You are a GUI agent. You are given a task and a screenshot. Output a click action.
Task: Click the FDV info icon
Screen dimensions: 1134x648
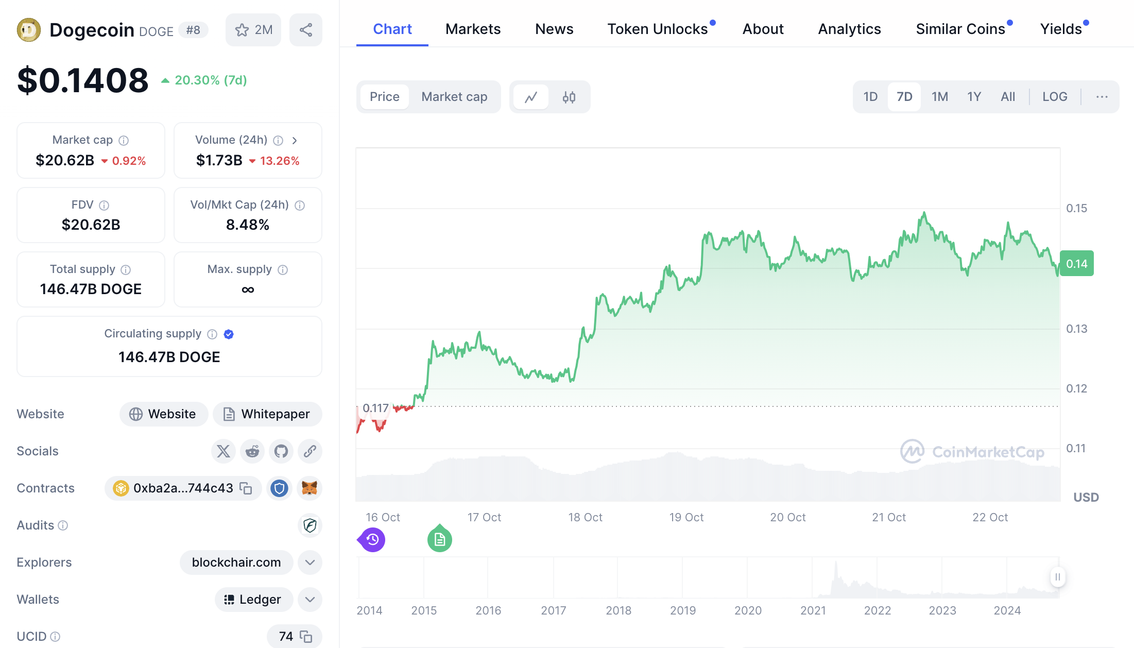(104, 205)
